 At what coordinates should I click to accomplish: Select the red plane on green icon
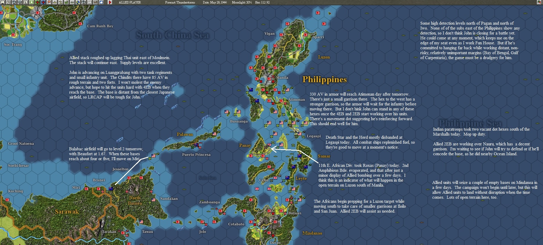37,2
